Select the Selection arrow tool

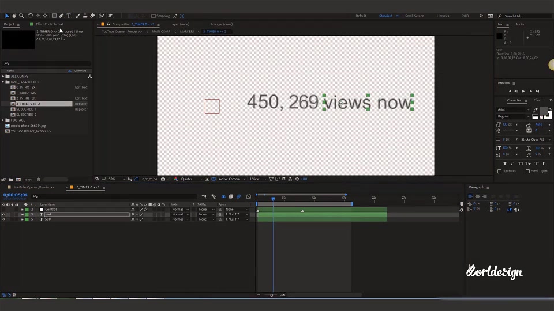(x=7, y=16)
